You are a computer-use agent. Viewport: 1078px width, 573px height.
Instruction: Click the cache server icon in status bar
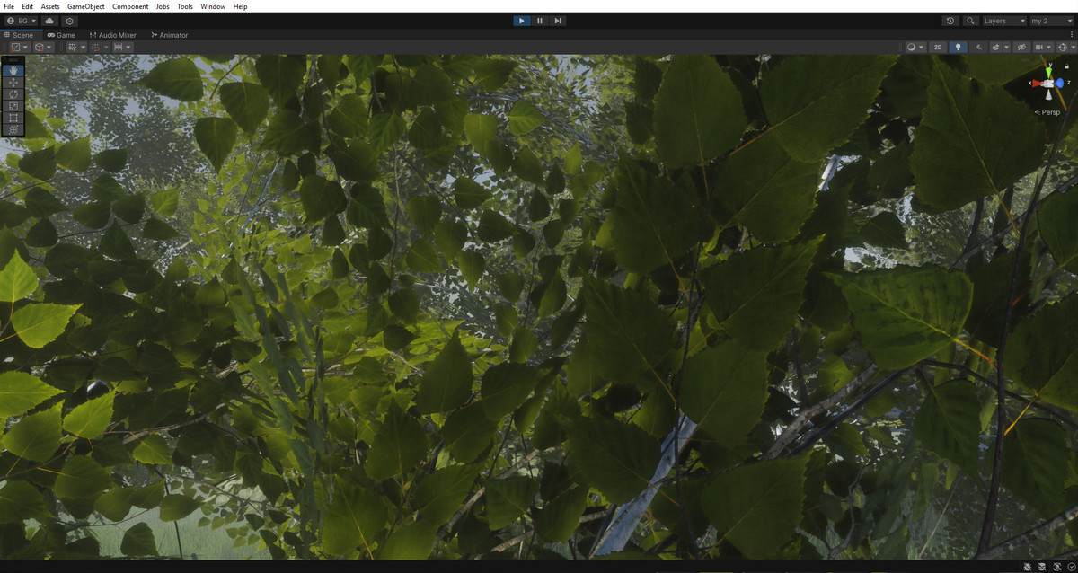click(1042, 567)
